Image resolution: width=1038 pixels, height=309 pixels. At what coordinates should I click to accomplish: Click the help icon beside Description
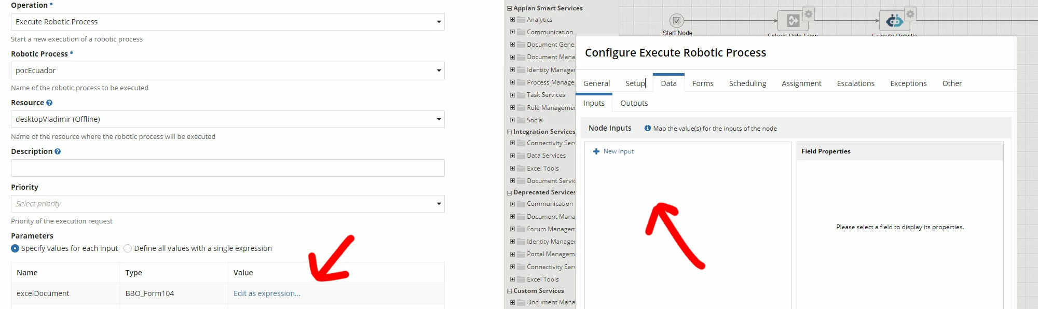pyautogui.click(x=58, y=151)
